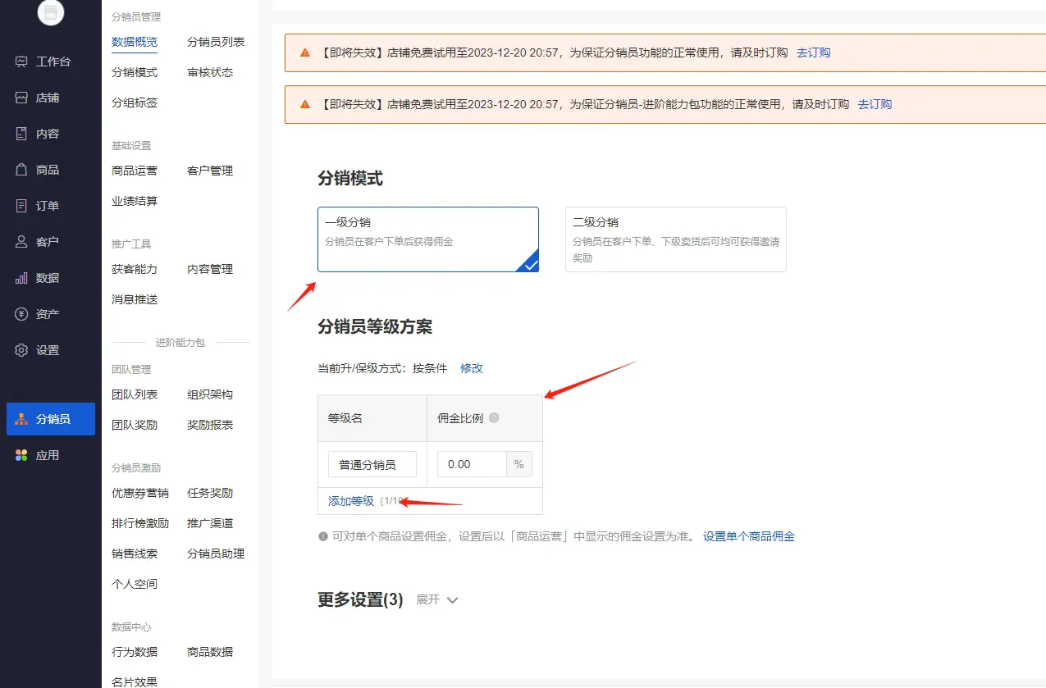Click the 商品 shopping bag icon

point(22,170)
